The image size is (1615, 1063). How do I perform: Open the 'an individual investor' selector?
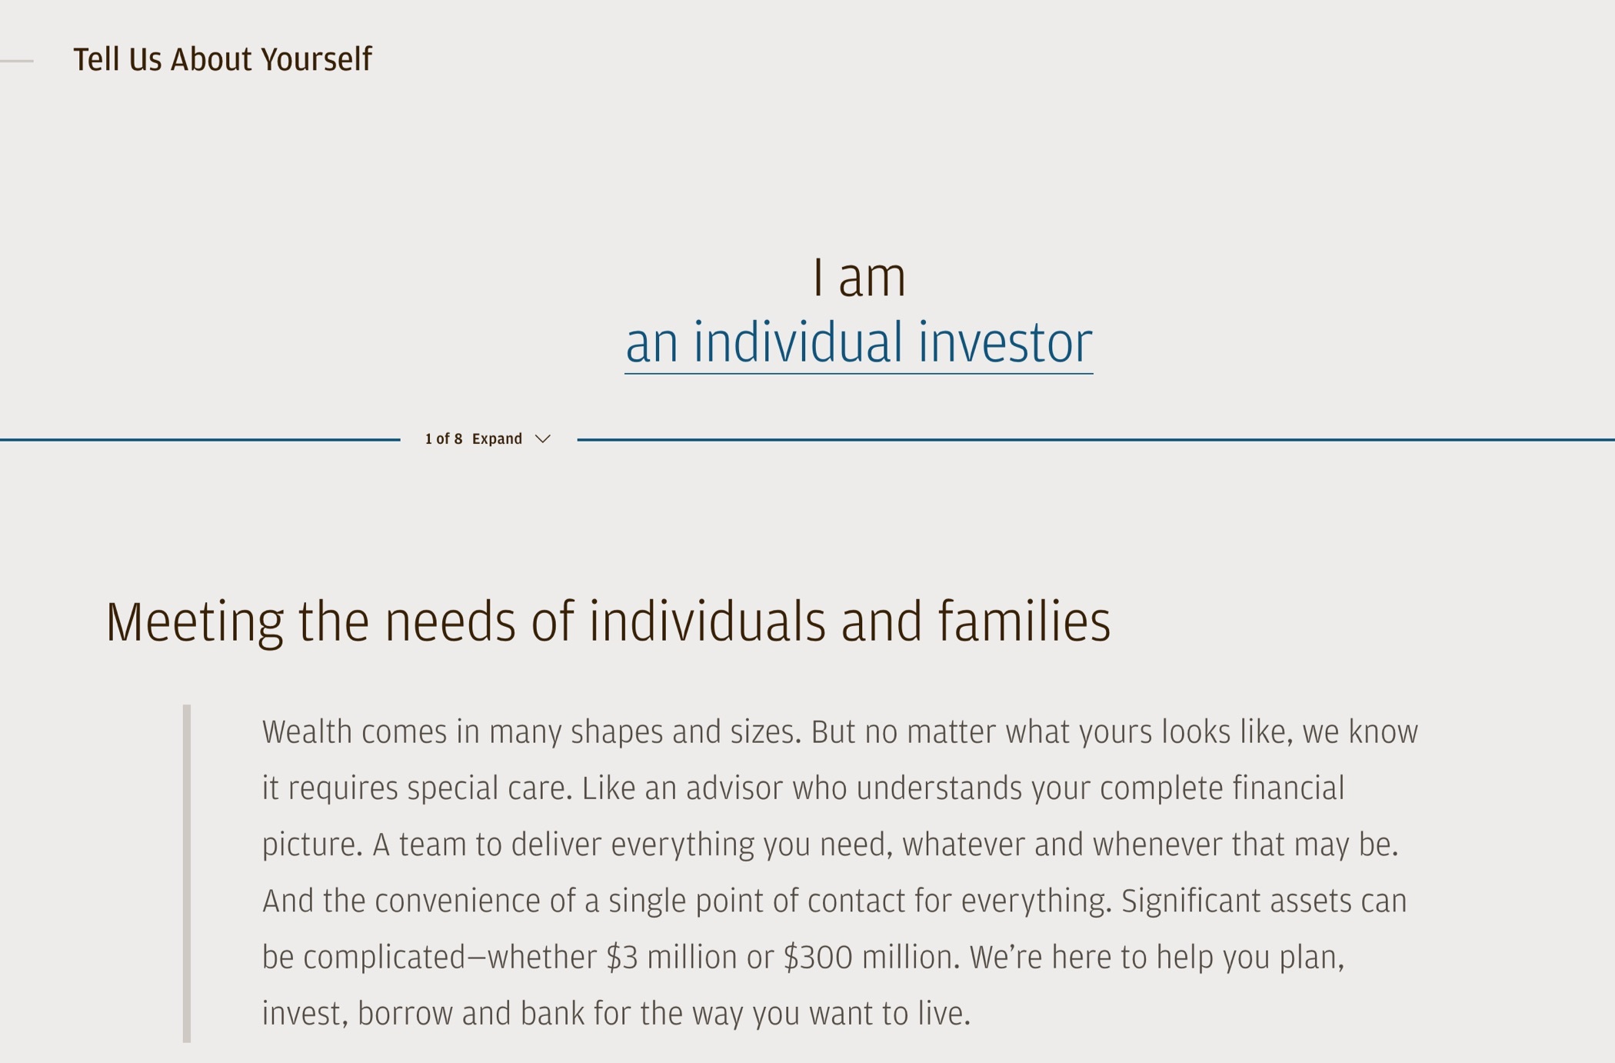coord(858,343)
